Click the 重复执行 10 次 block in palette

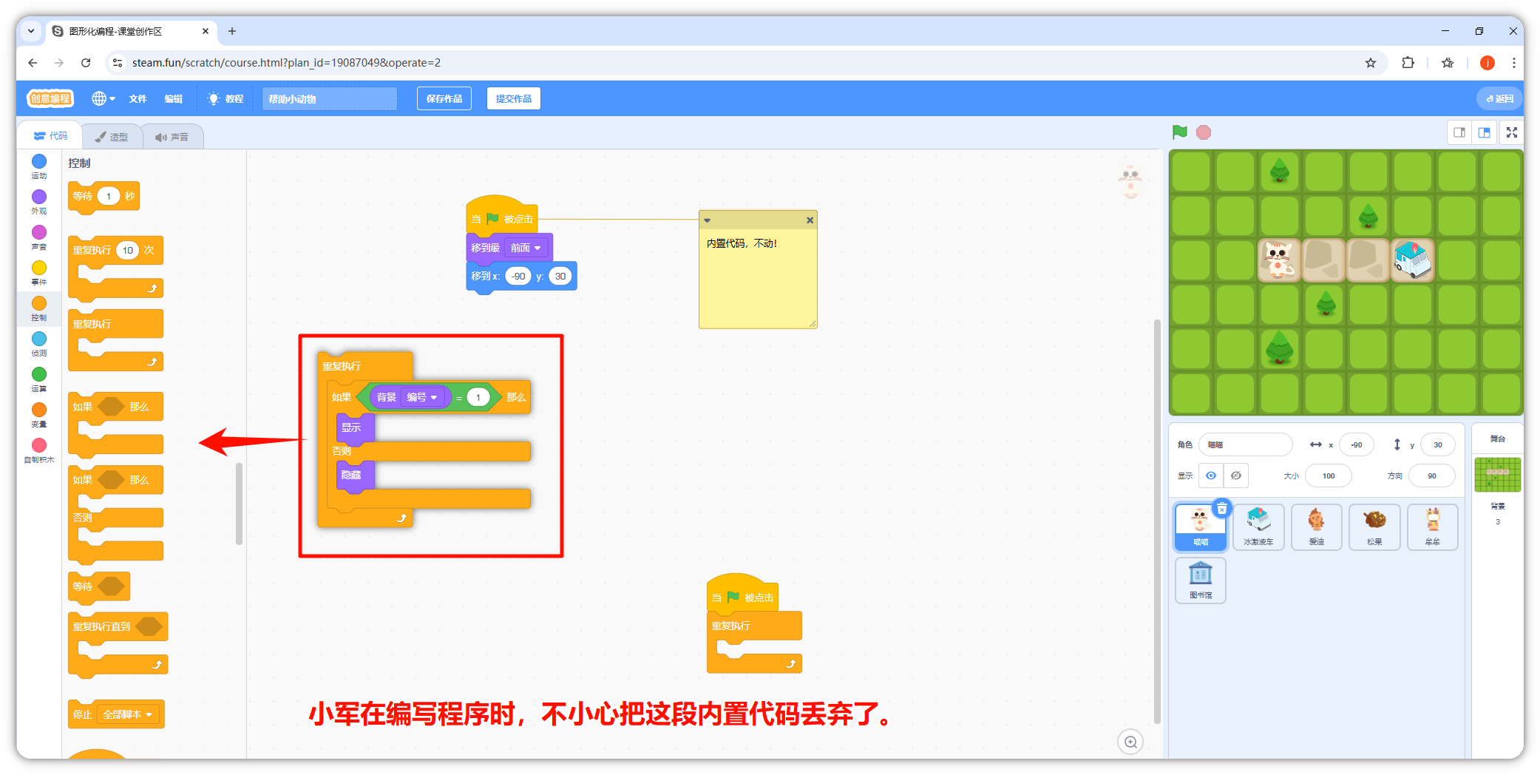tap(115, 268)
